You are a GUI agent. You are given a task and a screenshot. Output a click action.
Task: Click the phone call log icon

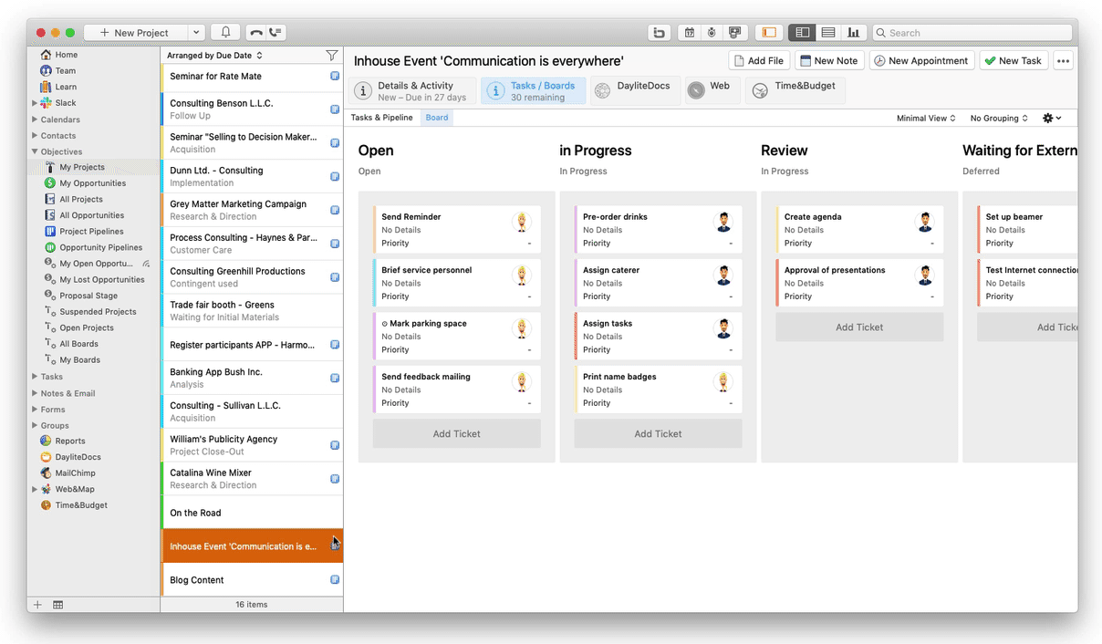(275, 33)
